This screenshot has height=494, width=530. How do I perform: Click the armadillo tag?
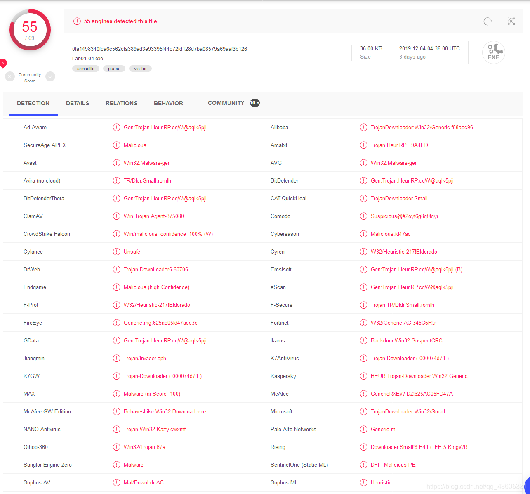[x=86, y=69]
